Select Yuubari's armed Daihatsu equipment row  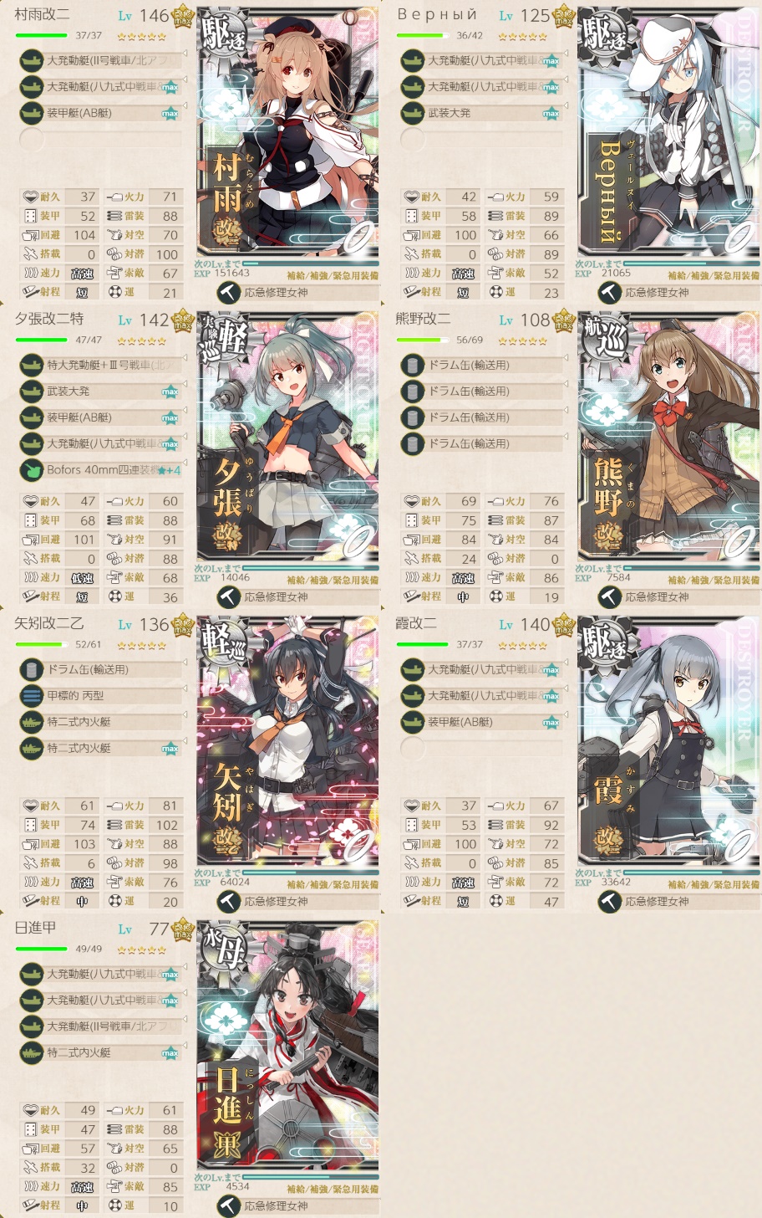pyautogui.click(x=100, y=391)
